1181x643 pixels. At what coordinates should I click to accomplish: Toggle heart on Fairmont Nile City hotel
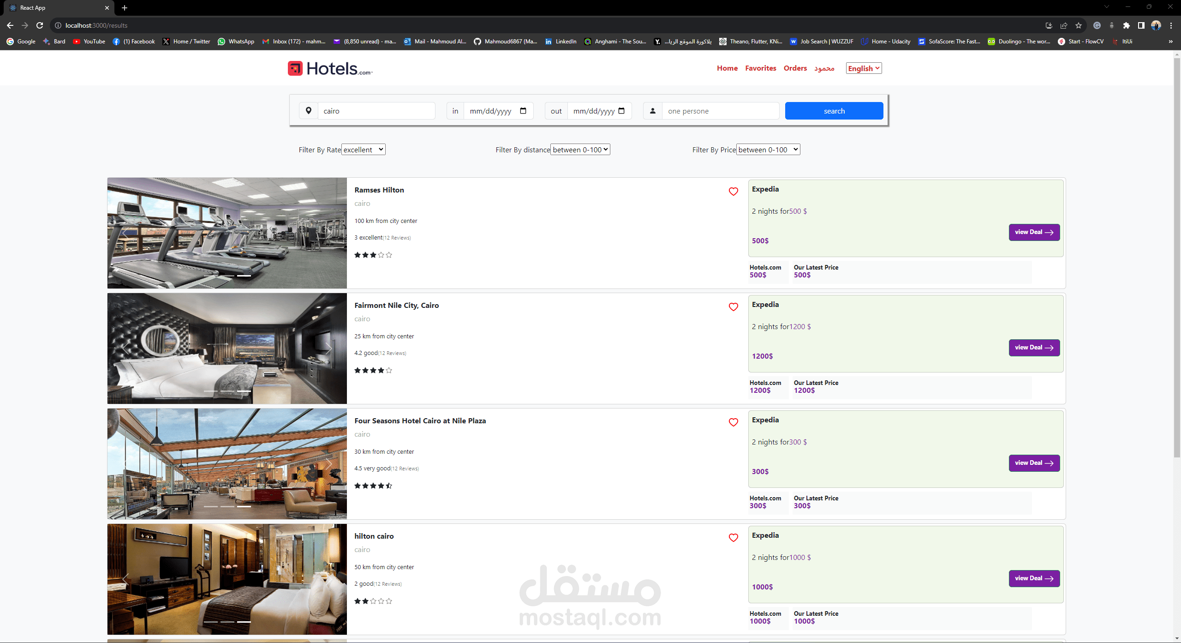[733, 307]
